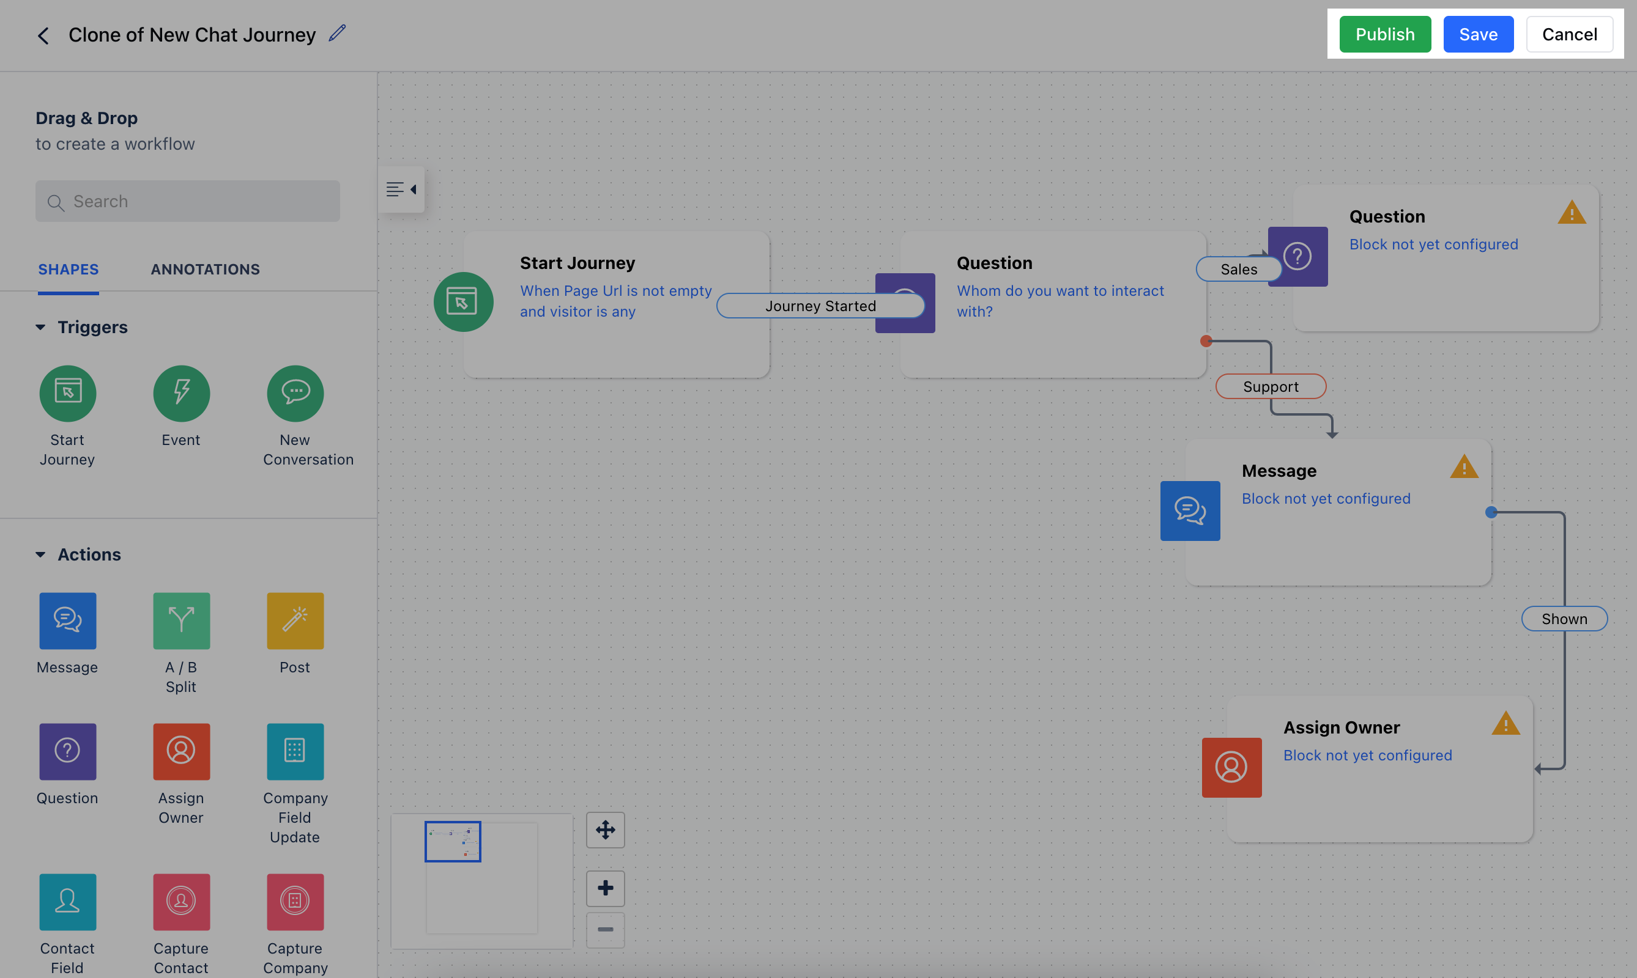Pick the Assign Owner shape in sidebar
The image size is (1637, 978).
coord(181,751)
